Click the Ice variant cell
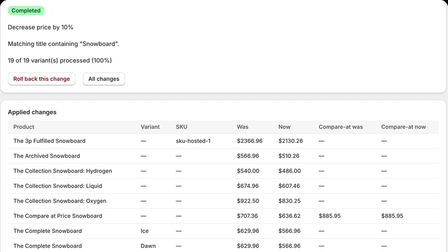The height and width of the screenshot is (252, 448). point(144,231)
